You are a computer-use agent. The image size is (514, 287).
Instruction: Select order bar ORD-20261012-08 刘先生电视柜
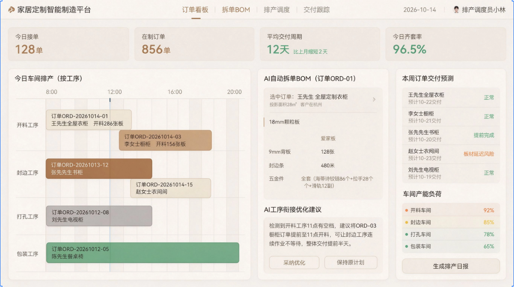click(99, 216)
